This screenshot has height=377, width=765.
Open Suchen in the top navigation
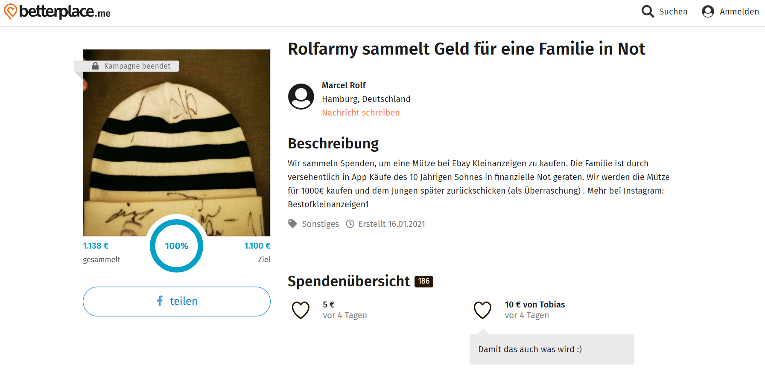pos(673,12)
